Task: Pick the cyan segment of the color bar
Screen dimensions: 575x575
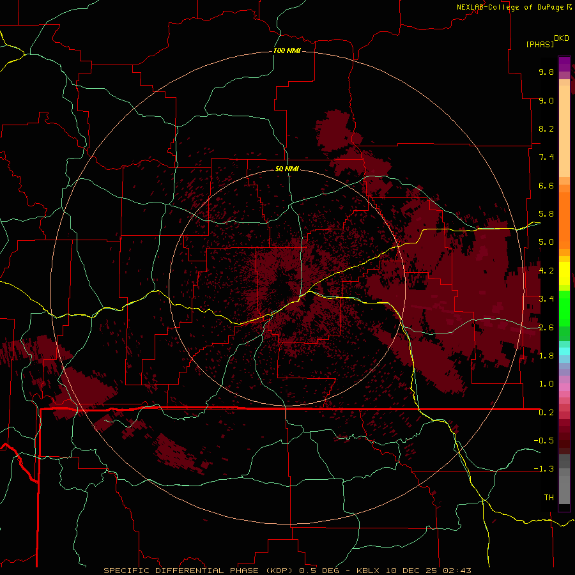Action: (564, 351)
